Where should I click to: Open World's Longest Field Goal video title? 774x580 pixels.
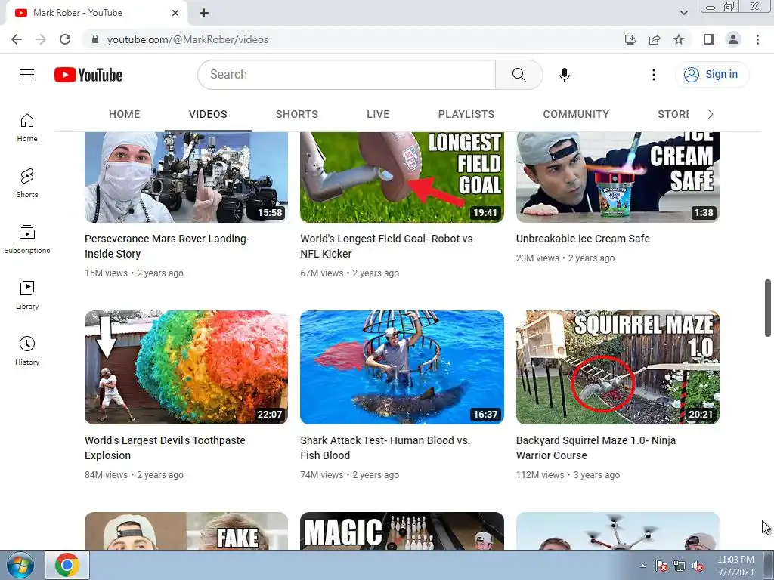click(386, 246)
